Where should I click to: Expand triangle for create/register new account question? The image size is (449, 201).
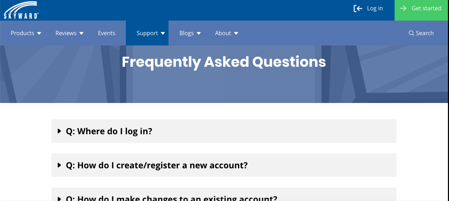click(x=59, y=165)
